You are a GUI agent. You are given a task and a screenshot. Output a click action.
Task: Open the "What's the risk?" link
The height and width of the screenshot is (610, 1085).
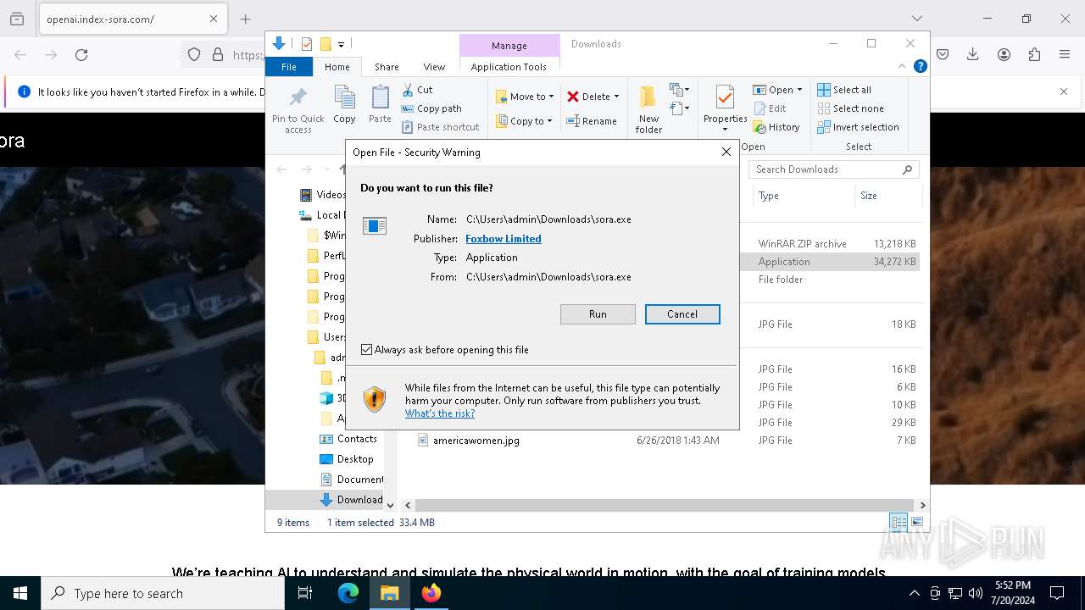click(x=440, y=413)
